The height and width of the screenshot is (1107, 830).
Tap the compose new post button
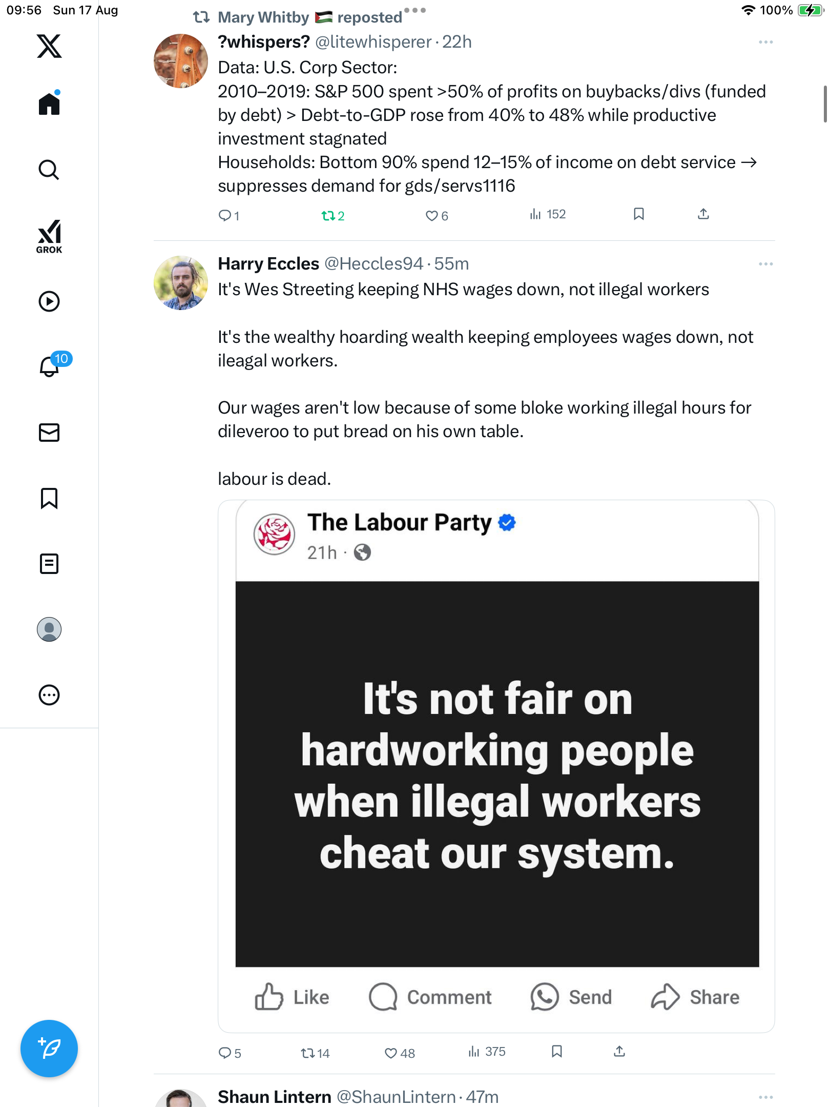[49, 1048]
